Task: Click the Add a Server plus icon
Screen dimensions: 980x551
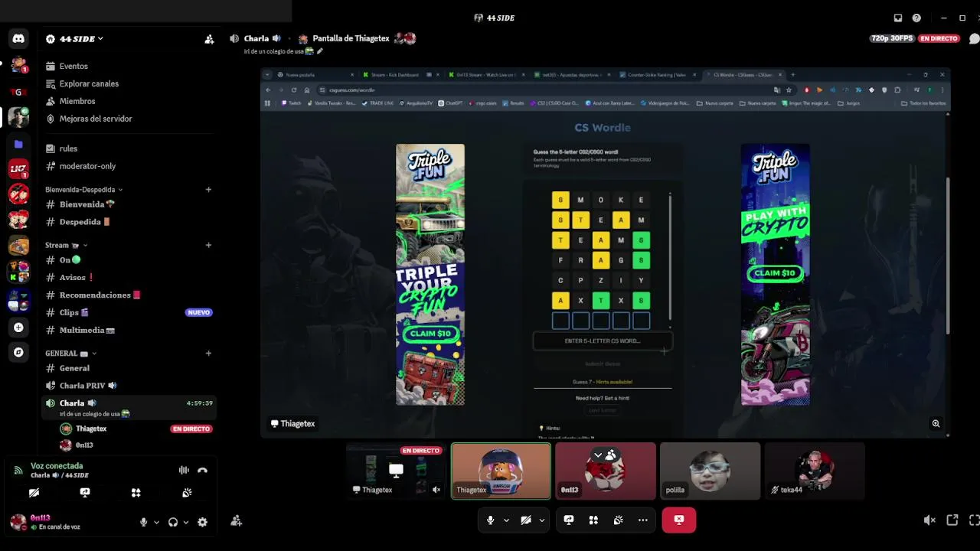Action: pos(18,328)
